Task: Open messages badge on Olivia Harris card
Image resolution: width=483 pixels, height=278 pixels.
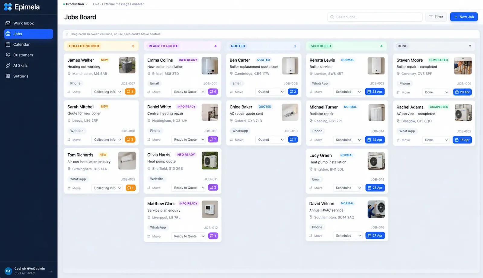Action: [213, 187]
